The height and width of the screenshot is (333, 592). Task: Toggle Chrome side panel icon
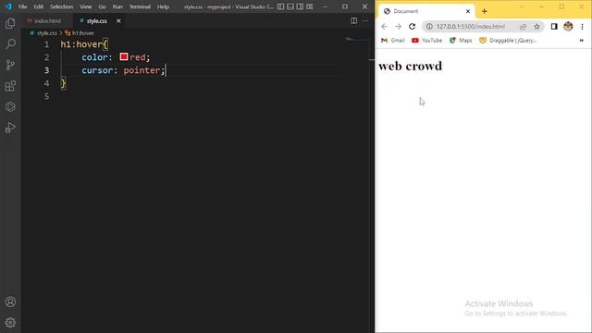554,27
